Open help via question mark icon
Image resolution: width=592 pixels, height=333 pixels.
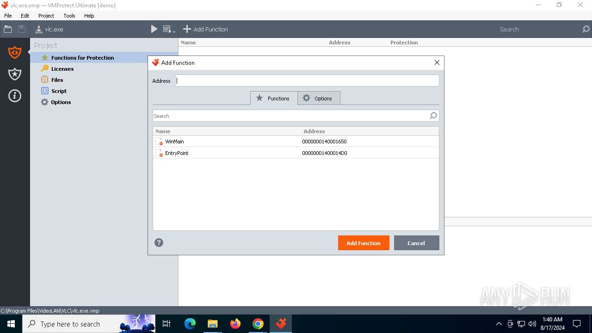point(159,243)
